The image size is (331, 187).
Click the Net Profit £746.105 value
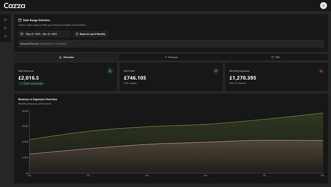click(135, 78)
